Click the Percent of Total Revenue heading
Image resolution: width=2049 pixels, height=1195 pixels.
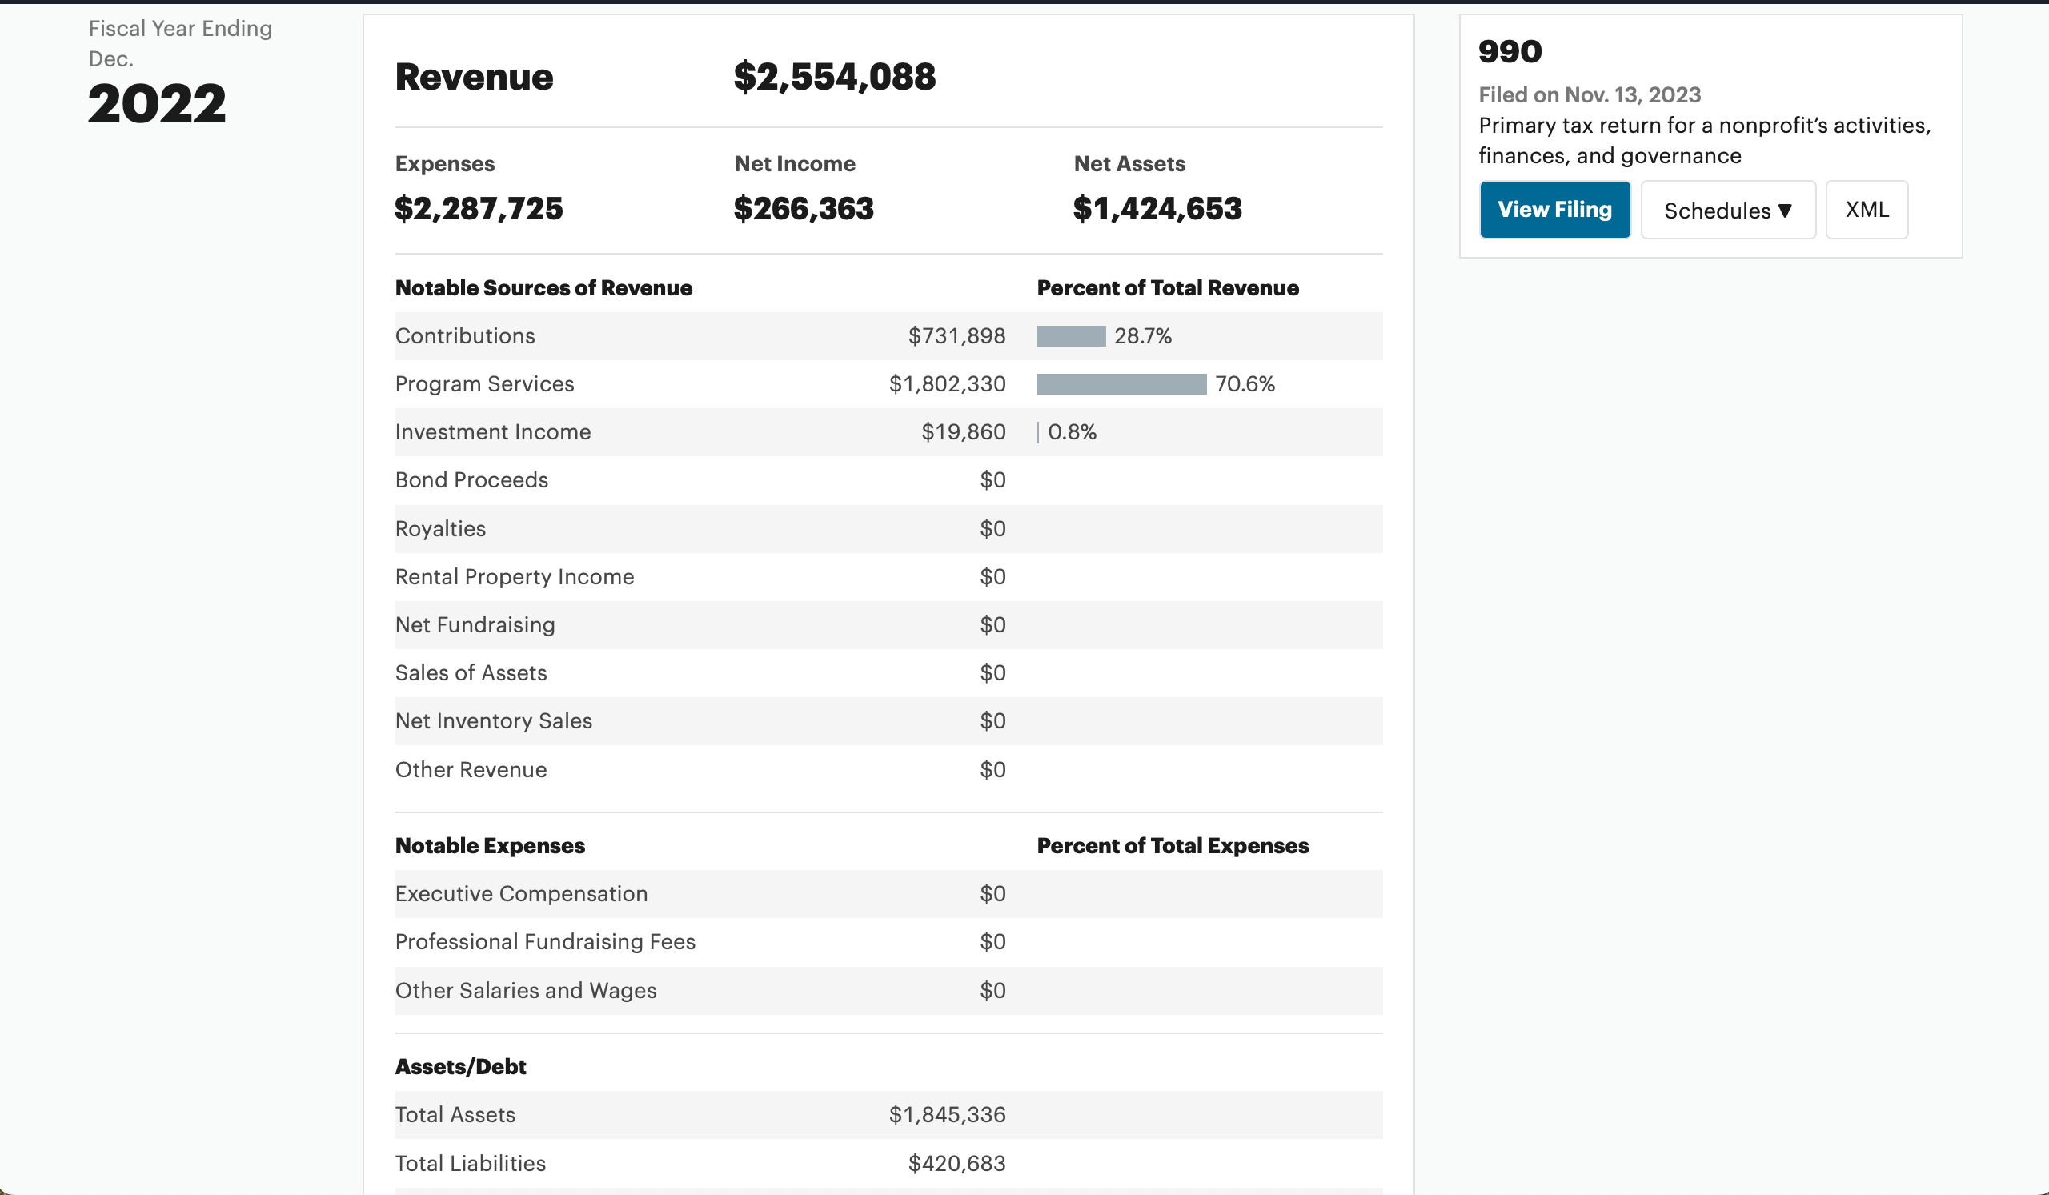click(x=1168, y=288)
